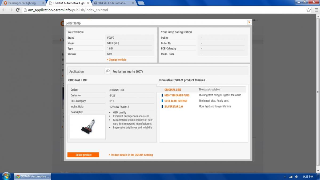Screen dimensions: 320x180
Task: Click the 9:25 PM taskbar clock
Action: (x=308, y=177)
